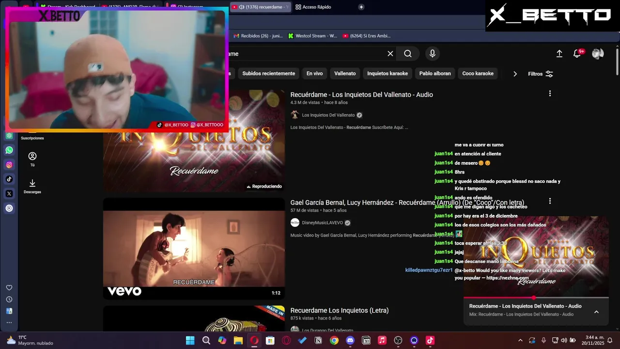620x349 pixels.
Task: Open three-dot menu for Gael García Bernal video
Action: coord(550,201)
